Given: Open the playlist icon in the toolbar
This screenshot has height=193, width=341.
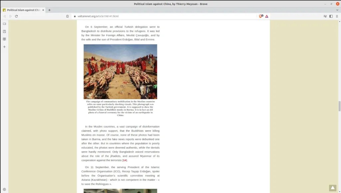Looking at the screenshot, I should pos(325,16).
